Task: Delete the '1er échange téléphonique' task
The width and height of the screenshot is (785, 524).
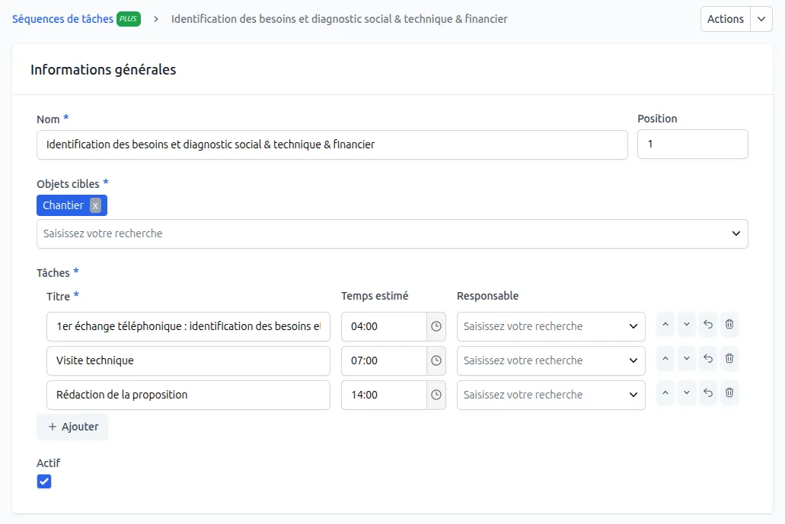Action: tap(729, 324)
